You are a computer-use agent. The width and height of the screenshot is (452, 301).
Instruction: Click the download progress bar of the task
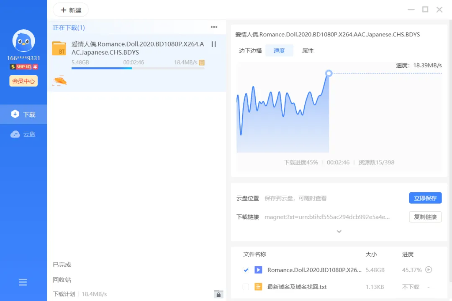click(138, 68)
